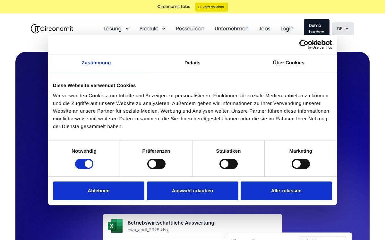Click the bwa_april_2025.xlsx file name
This screenshot has width=385, height=240.
point(148,230)
